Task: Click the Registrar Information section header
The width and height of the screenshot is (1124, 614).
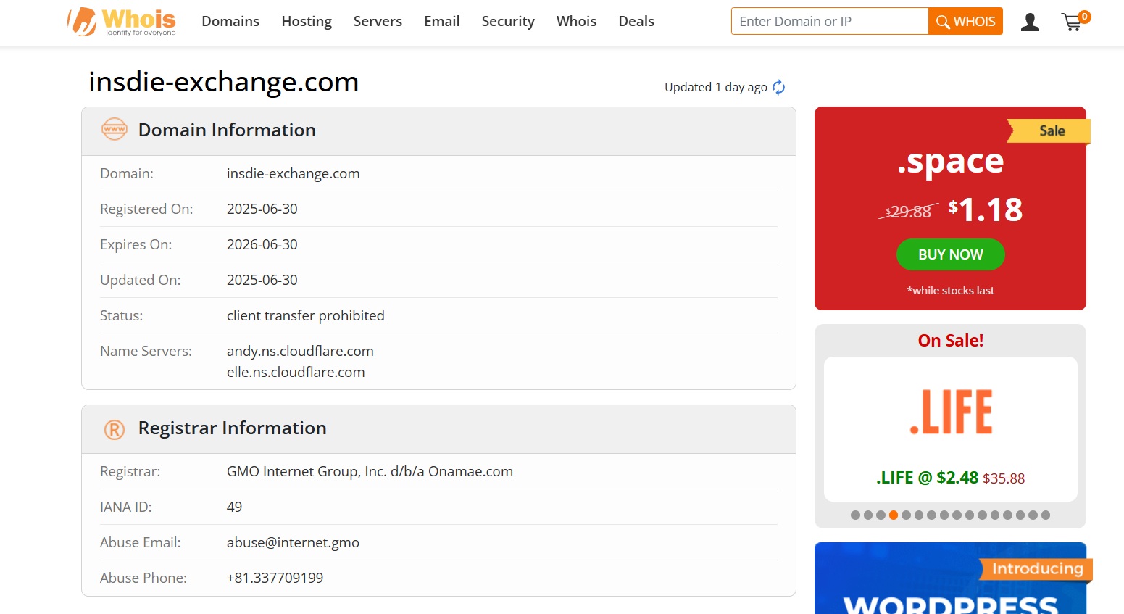Action: pos(438,428)
